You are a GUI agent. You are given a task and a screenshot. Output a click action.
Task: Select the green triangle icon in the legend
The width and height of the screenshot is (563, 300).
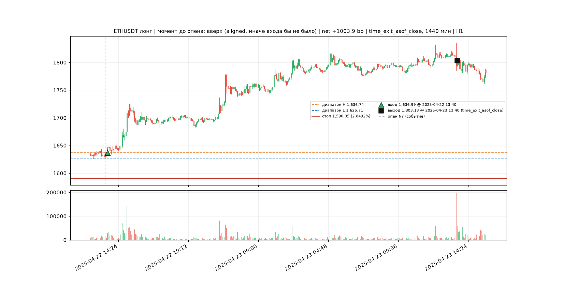point(381,105)
